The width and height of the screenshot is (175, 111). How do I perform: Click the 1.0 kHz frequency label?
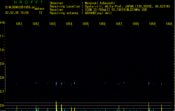[2, 50]
